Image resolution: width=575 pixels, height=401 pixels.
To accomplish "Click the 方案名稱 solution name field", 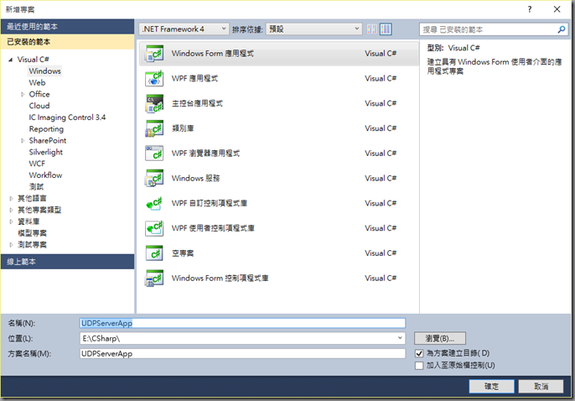I will click(x=242, y=354).
